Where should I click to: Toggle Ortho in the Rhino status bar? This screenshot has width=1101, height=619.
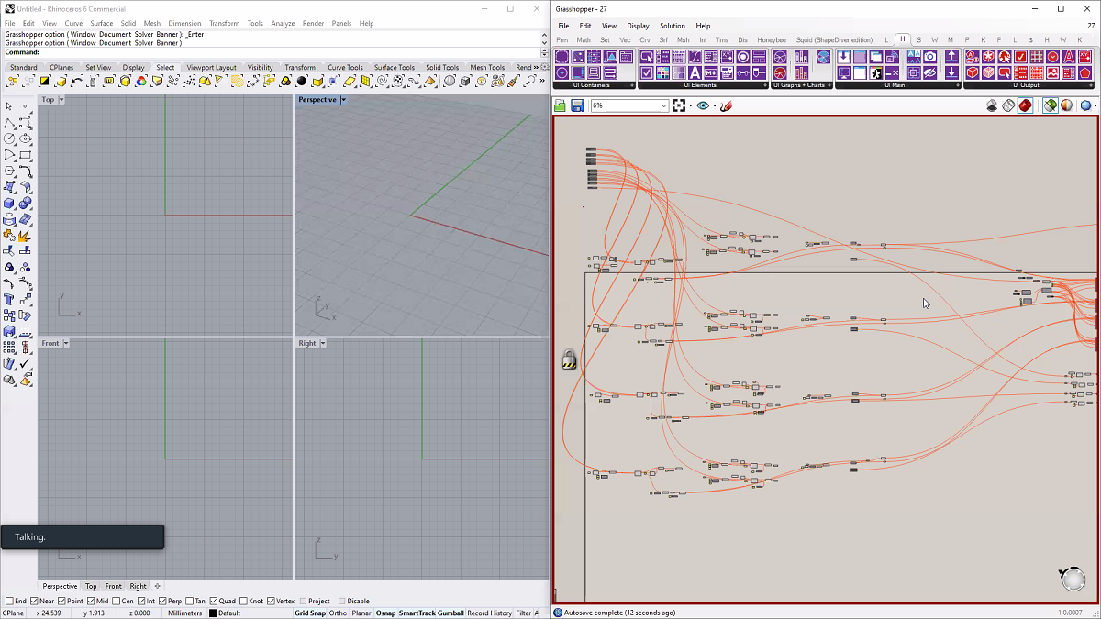(338, 613)
